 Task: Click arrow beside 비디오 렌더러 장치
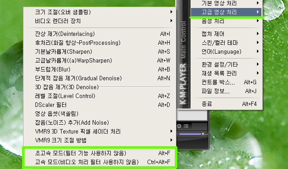(x=171, y=20)
